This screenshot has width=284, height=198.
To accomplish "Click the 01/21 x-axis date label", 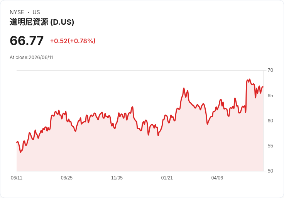I will 167,178.
